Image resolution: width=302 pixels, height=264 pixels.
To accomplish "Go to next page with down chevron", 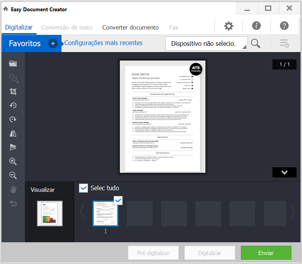I will (x=284, y=172).
